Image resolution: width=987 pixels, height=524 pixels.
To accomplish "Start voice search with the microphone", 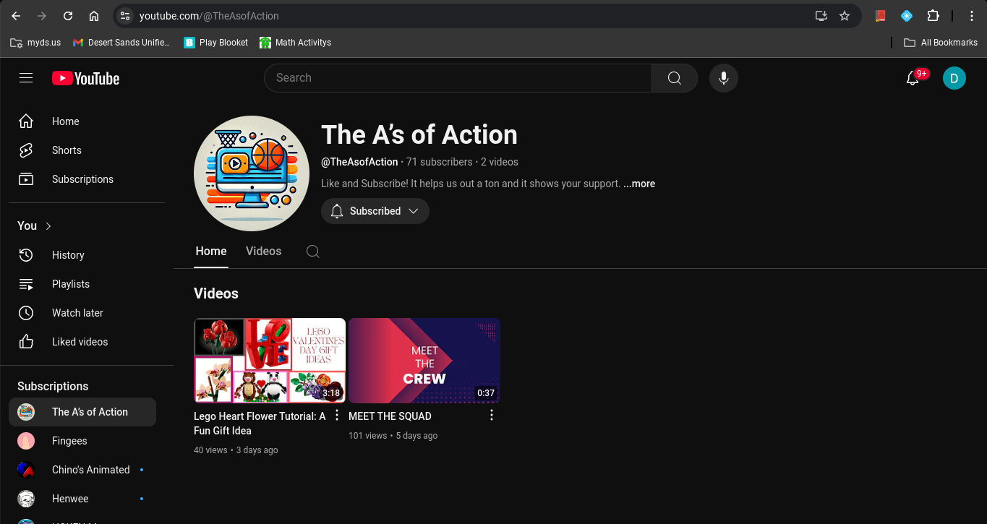I will click(723, 78).
